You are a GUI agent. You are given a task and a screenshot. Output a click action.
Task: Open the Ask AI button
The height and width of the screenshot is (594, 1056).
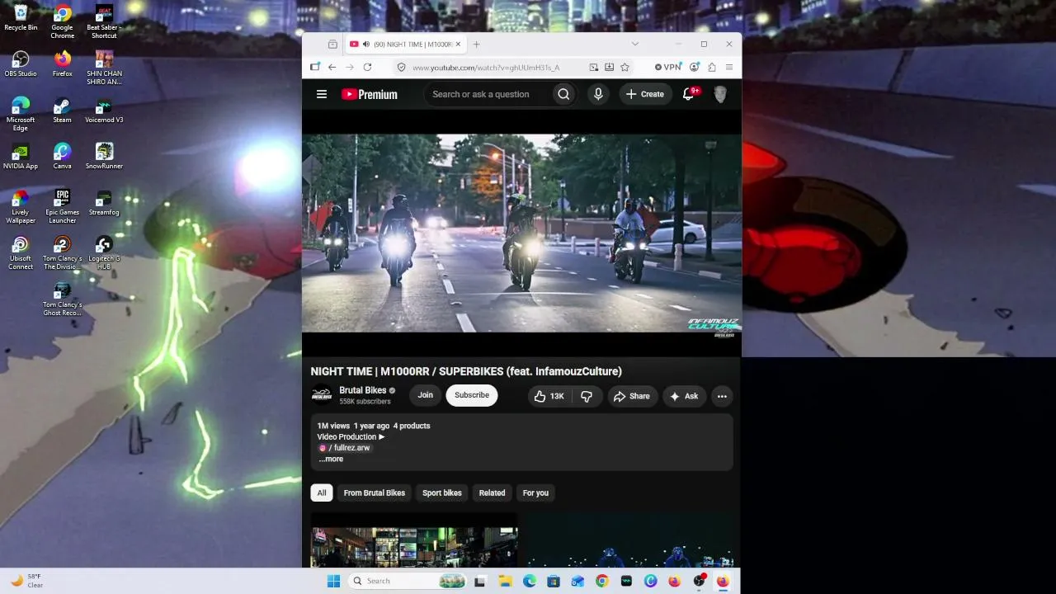tap(684, 396)
